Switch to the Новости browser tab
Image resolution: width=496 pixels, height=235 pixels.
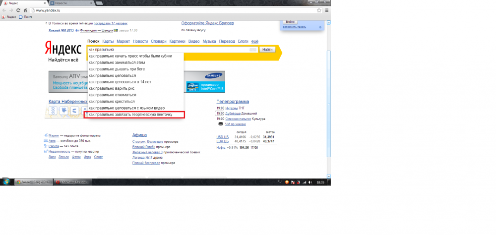(71, 3)
